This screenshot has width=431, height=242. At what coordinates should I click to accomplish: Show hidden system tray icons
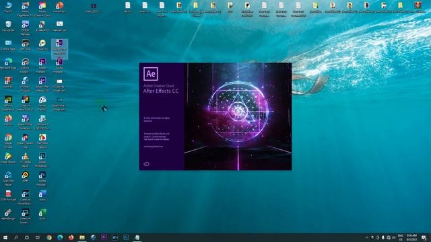point(366,237)
